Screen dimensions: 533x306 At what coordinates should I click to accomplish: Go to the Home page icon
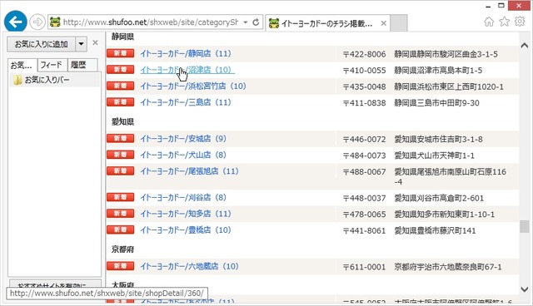click(489, 22)
